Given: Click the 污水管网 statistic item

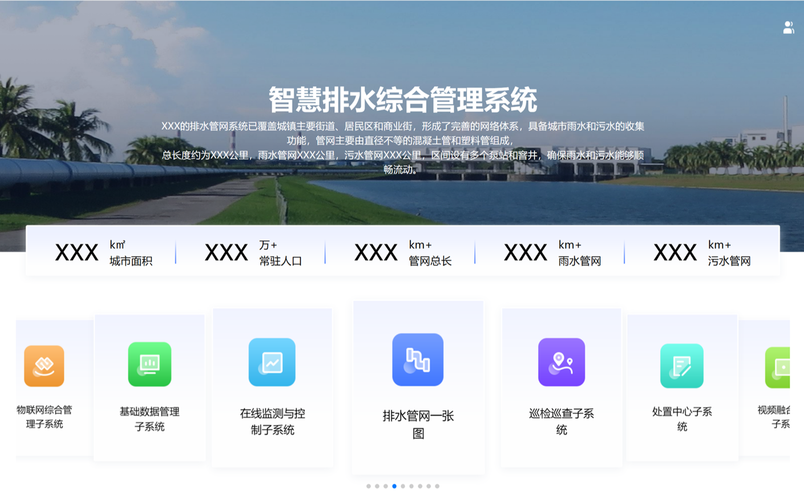Looking at the screenshot, I should tap(702, 253).
